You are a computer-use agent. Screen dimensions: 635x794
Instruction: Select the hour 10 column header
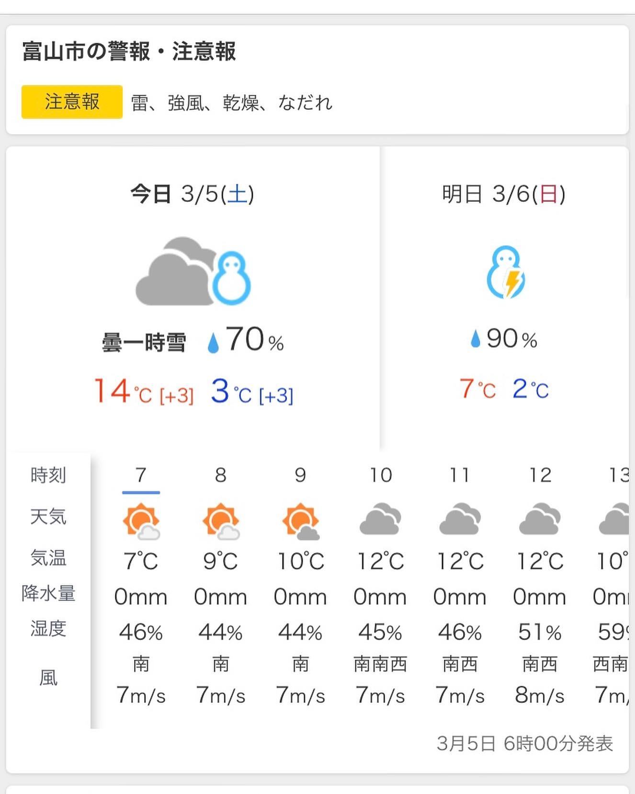tap(381, 475)
